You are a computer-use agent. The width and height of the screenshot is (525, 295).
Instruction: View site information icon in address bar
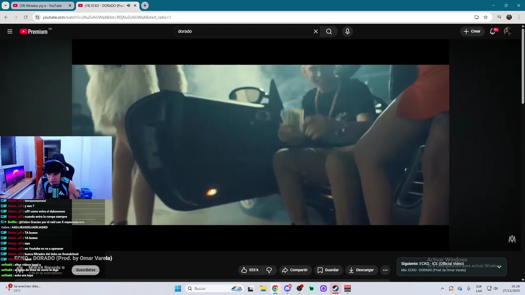click(x=37, y=17)
